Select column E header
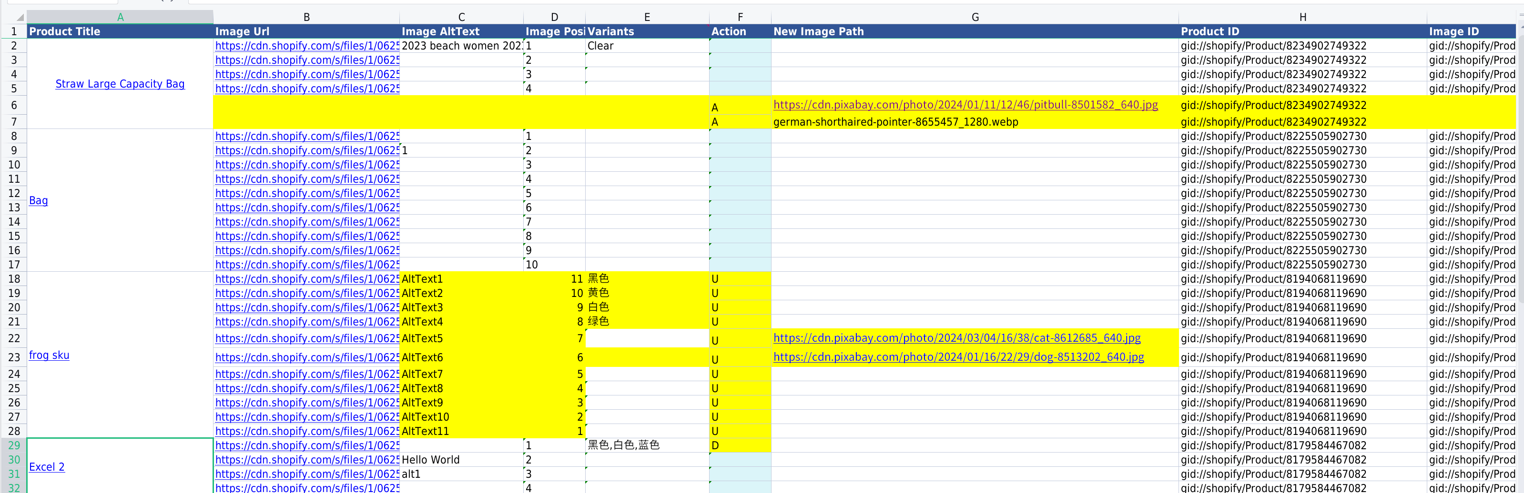 coord(647,17)
